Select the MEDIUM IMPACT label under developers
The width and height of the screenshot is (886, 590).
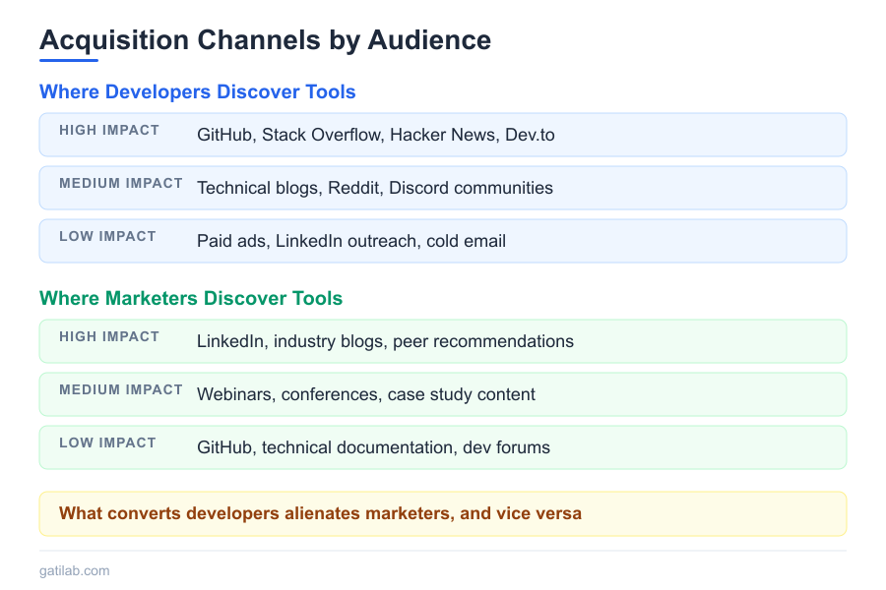point(120,183)
